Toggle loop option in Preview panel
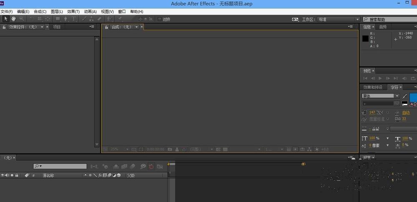This screenshot has width=417, height=202. 413,78
